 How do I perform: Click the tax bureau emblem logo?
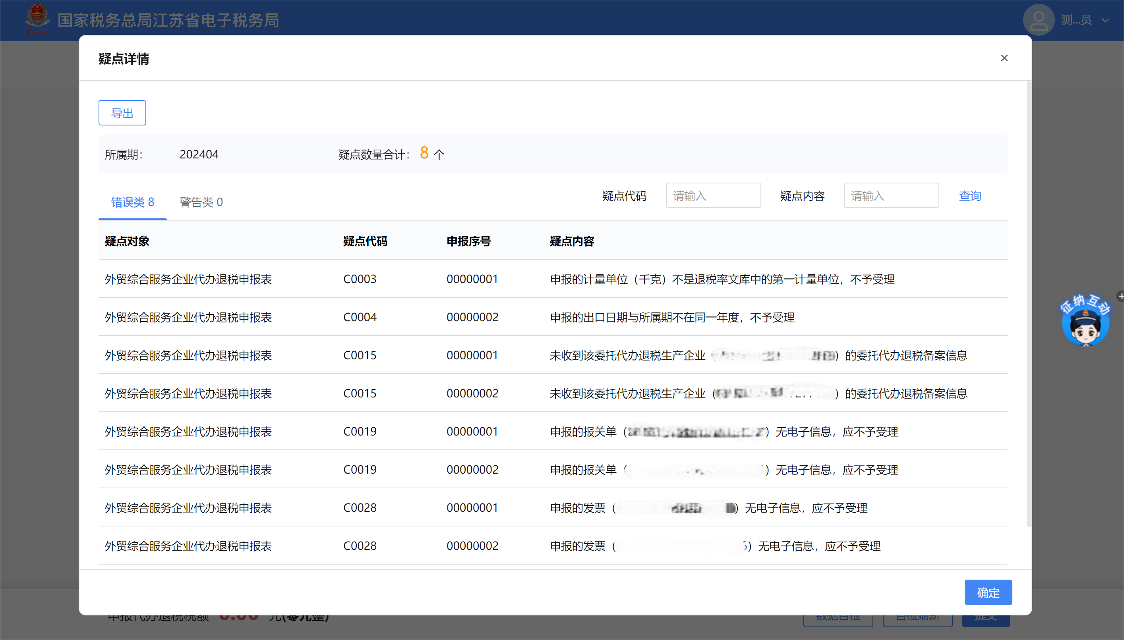(37, 18)
